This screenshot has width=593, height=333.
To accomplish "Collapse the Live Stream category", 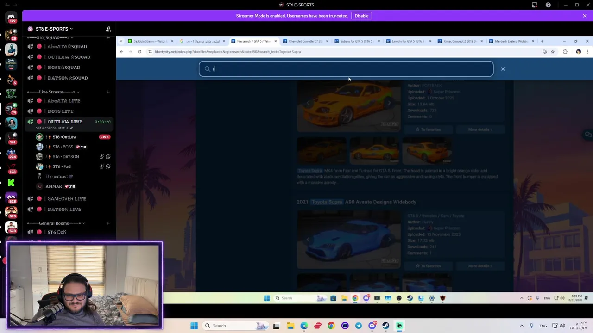I will pos(53,92).
